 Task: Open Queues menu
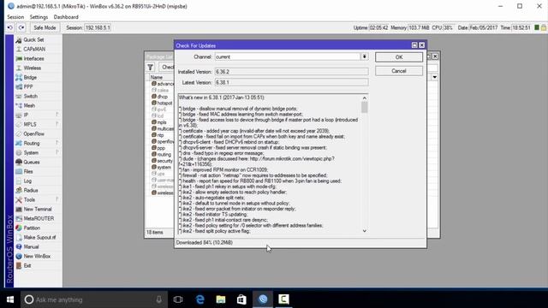[32, 163]
